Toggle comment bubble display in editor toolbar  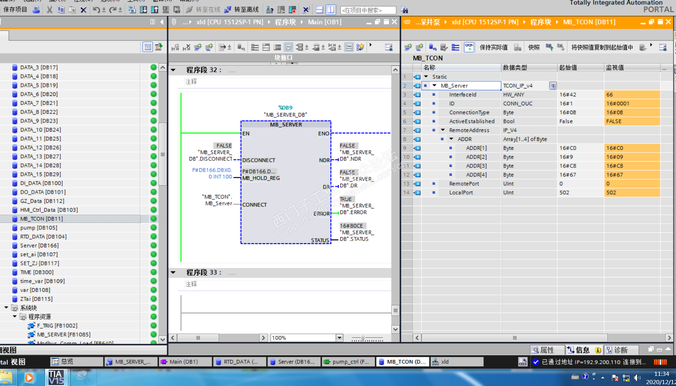(289, 47)
